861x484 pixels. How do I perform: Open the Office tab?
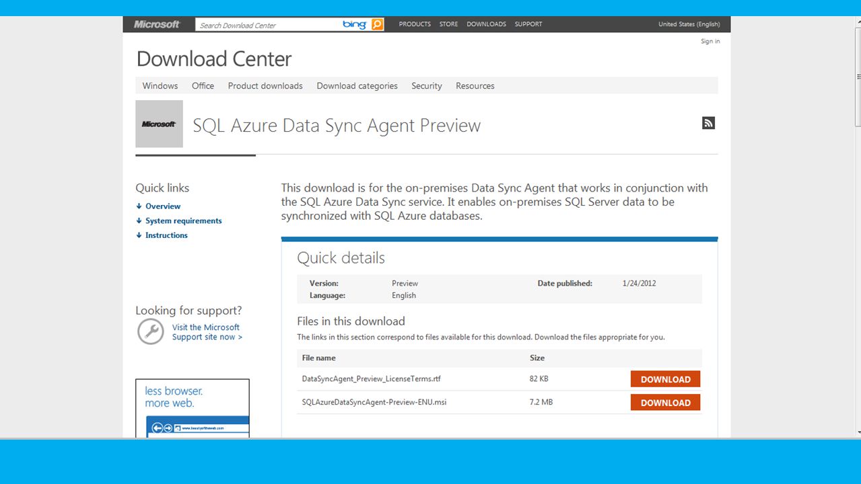click(203, 86)
